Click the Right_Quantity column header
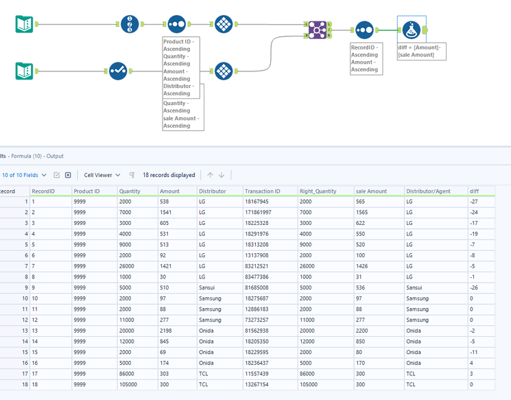511x400 pixels. click(326, 191)
